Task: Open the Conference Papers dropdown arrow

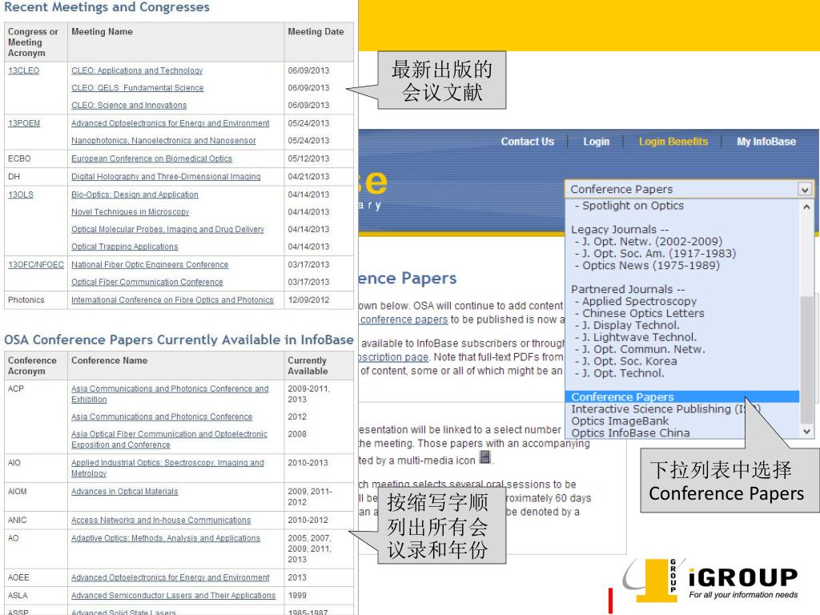Action: [x=805, y=189]
